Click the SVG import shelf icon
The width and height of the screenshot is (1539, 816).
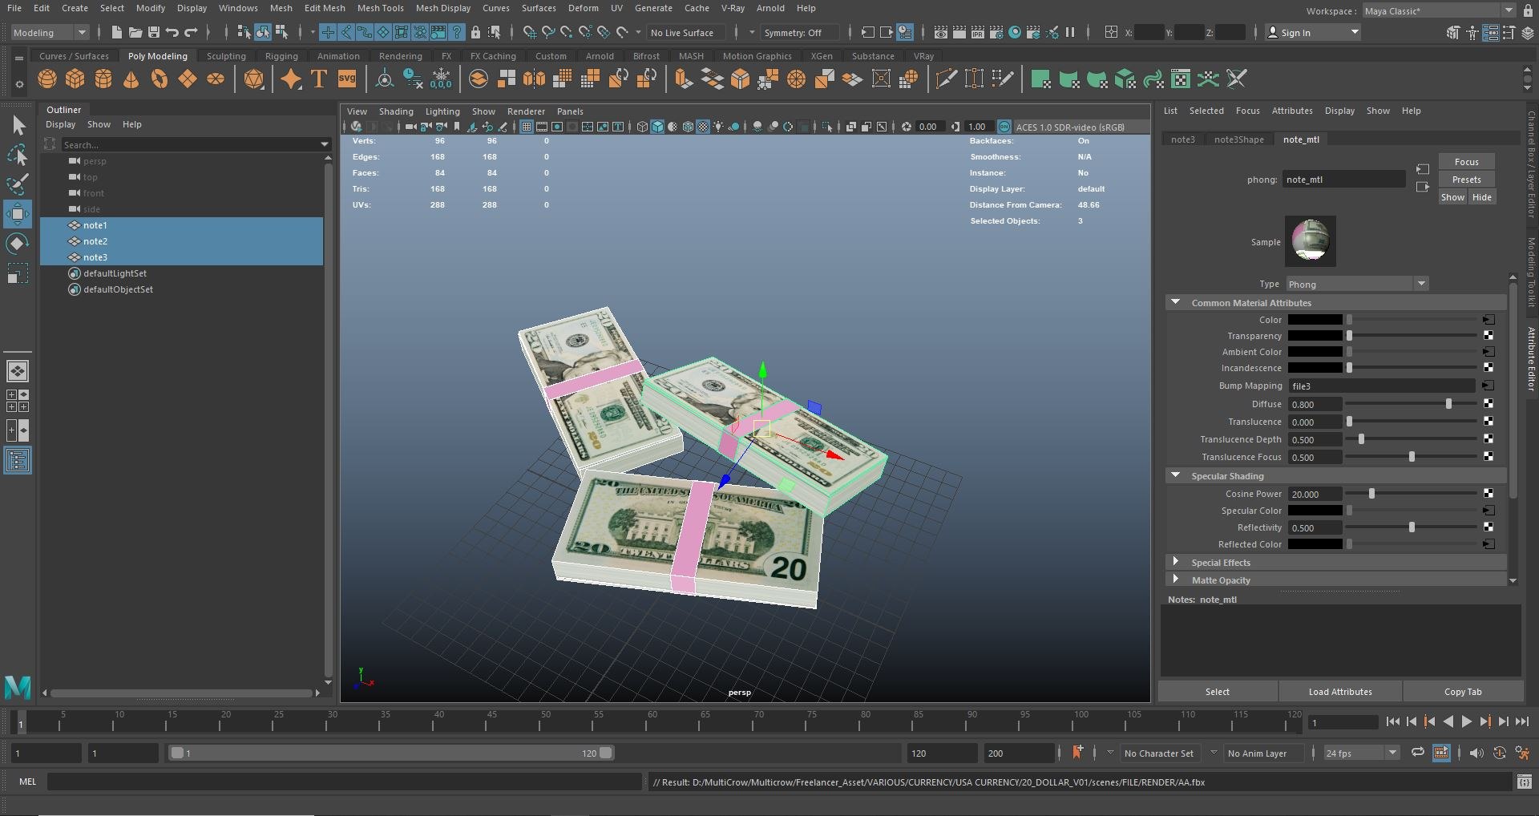(x=347, y=79)
